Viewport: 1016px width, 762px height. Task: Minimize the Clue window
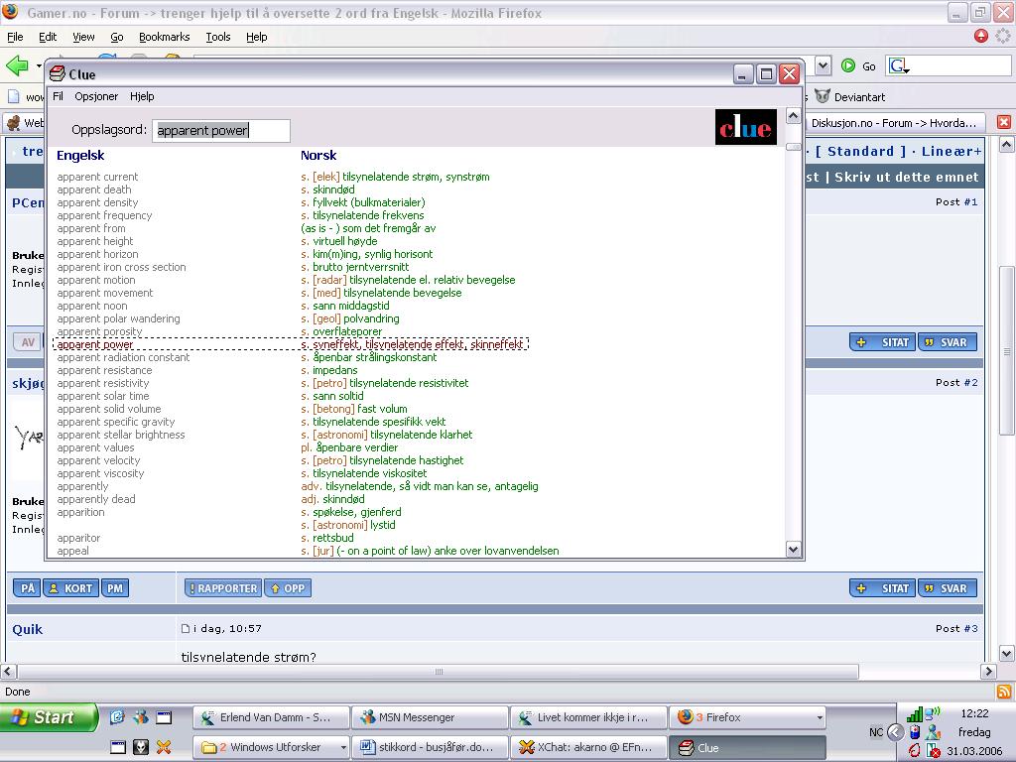click(743, 74)
